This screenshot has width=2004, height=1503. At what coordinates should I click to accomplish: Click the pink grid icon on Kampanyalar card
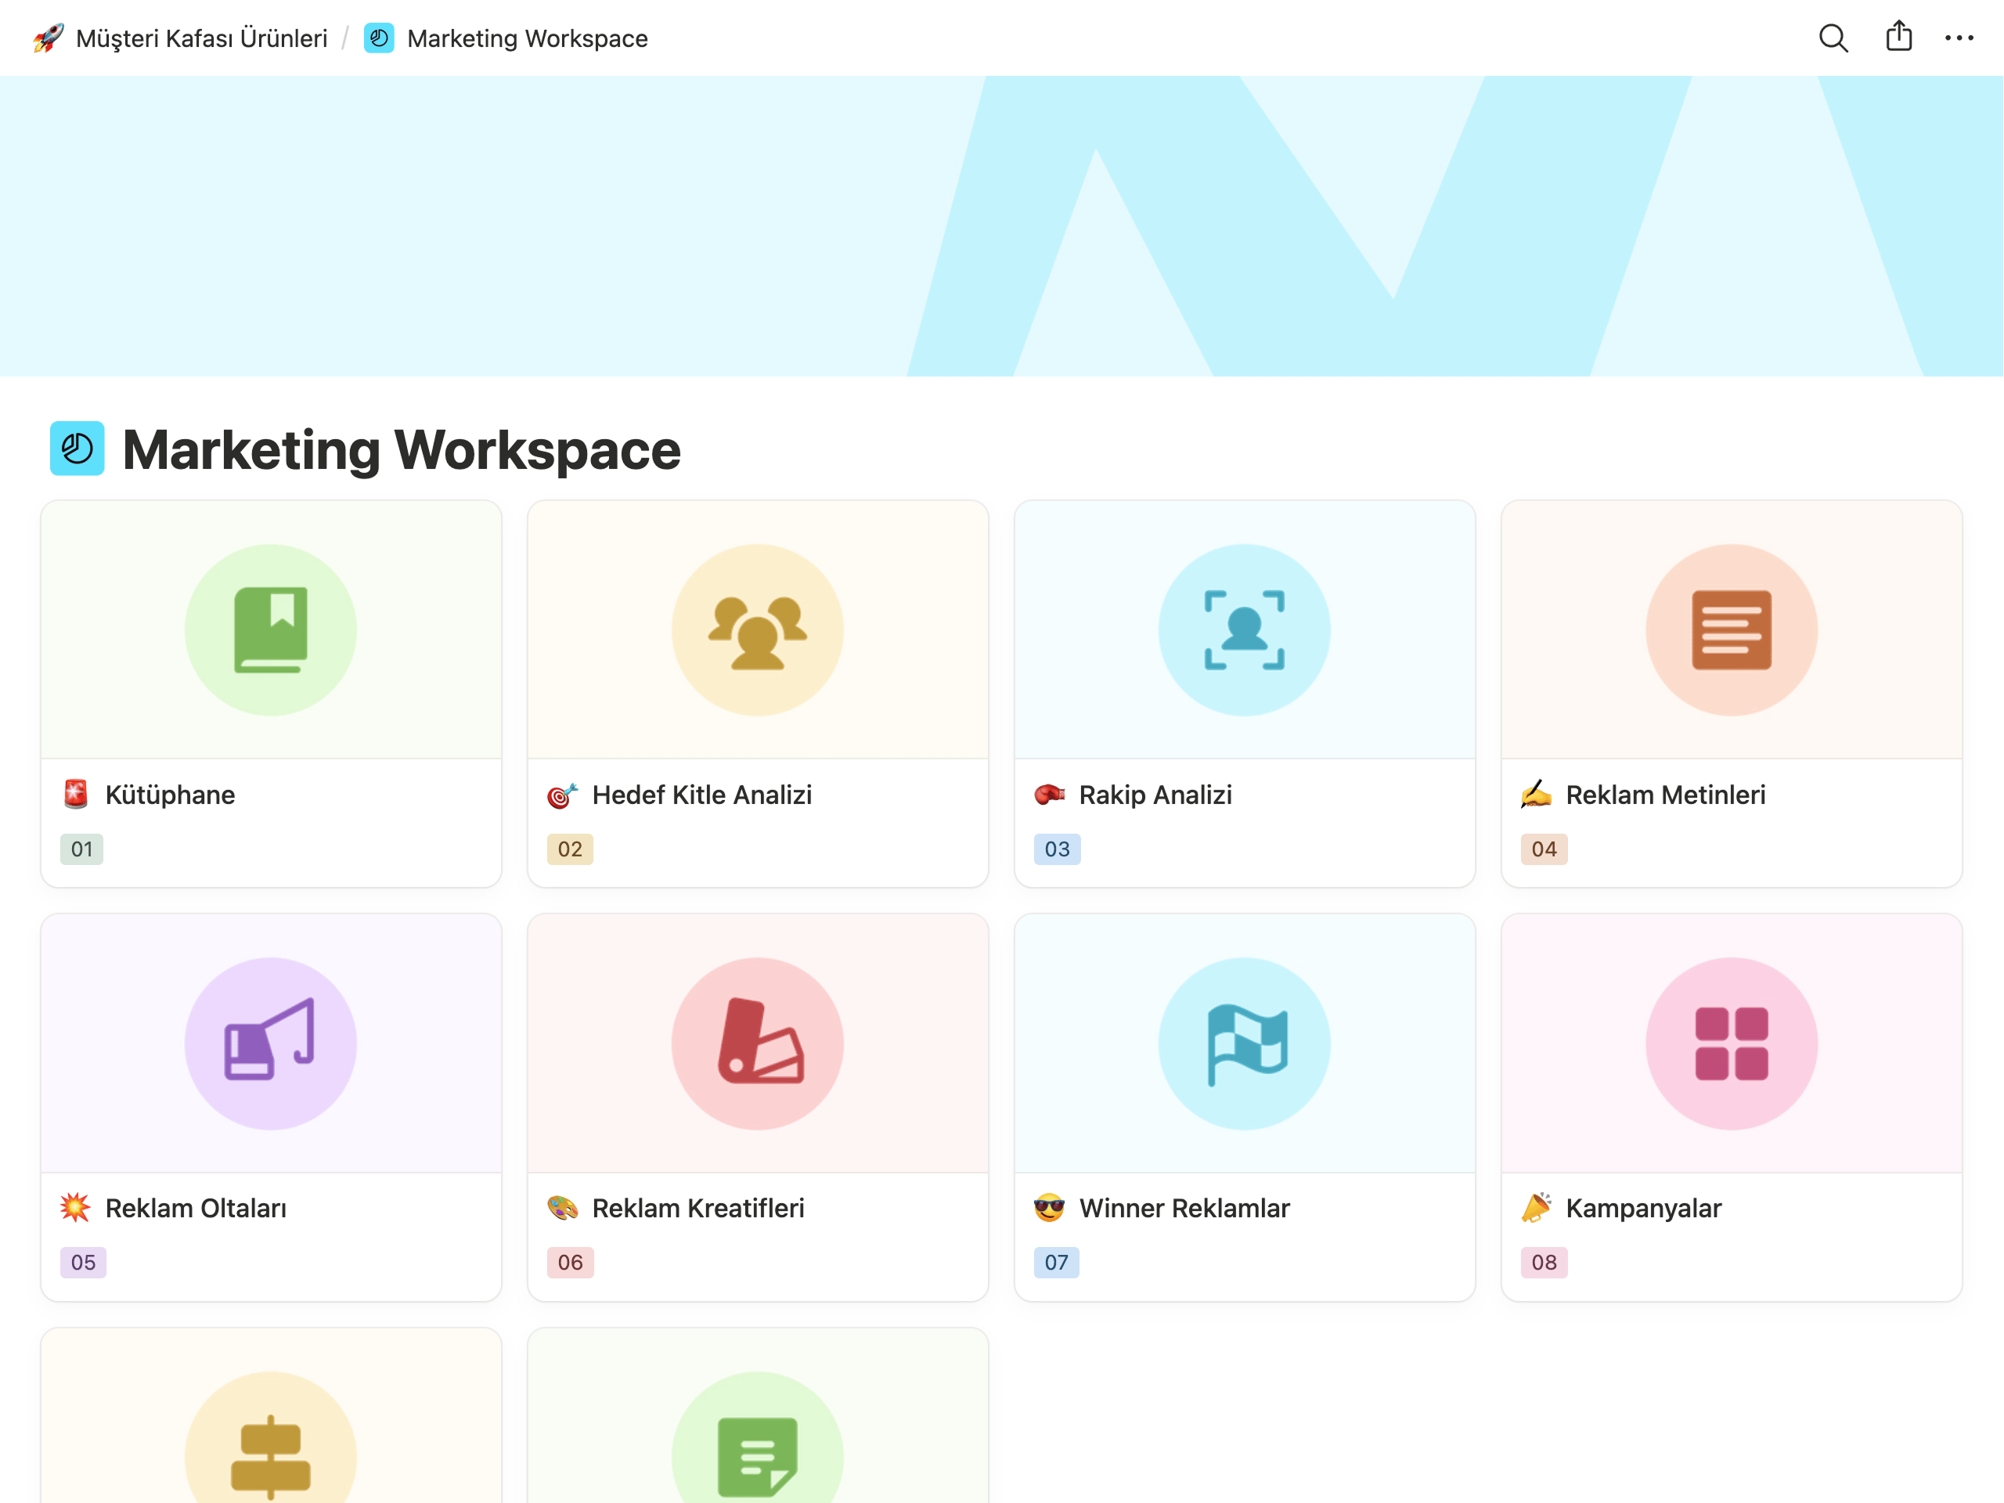[x=1732, y=1043]
